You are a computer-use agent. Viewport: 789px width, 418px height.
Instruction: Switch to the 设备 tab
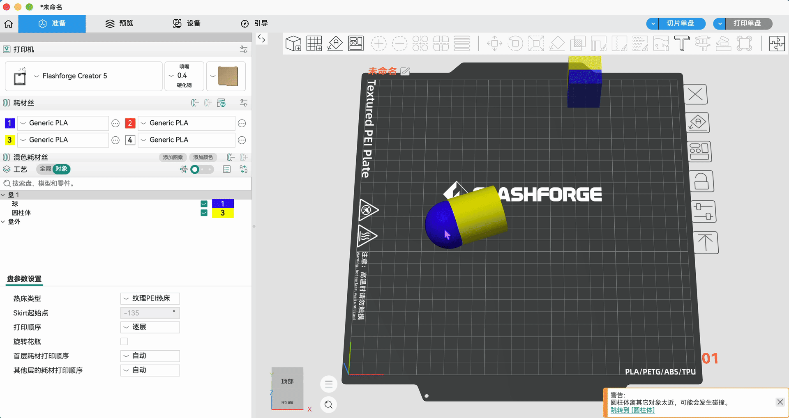187,23
